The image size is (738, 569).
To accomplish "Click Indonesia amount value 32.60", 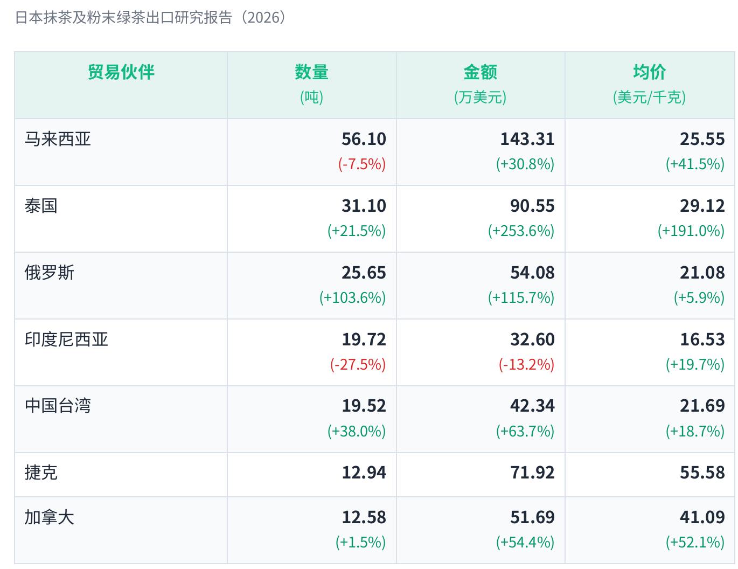I will [533, 339].
